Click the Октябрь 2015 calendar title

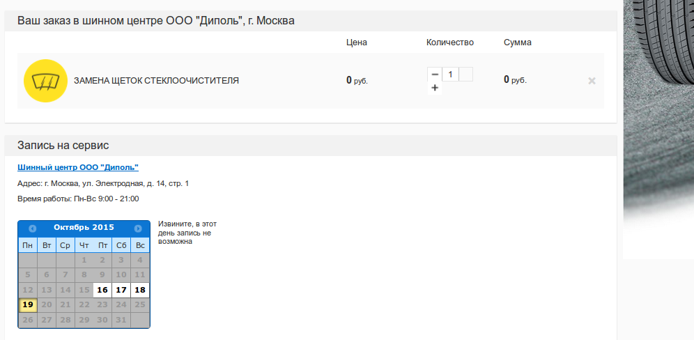[x=84, y=228]
